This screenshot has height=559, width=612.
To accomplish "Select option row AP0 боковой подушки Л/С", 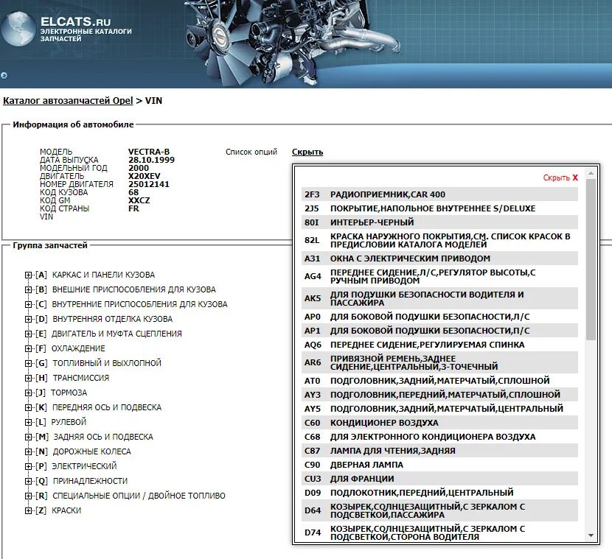I will coord(440,317).
